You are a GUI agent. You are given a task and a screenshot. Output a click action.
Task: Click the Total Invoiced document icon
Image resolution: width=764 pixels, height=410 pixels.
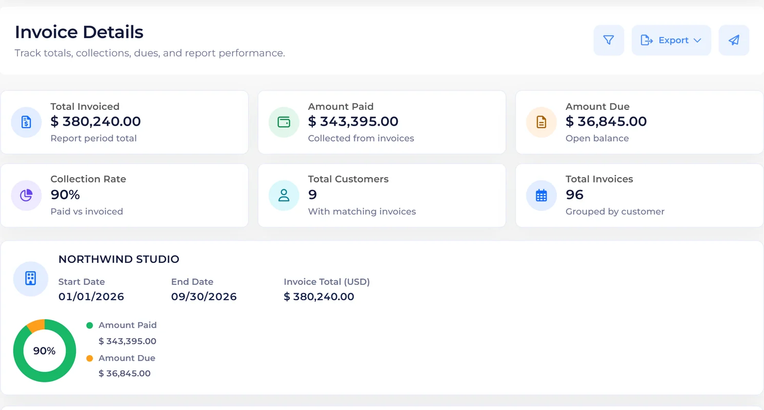[26, 122]
